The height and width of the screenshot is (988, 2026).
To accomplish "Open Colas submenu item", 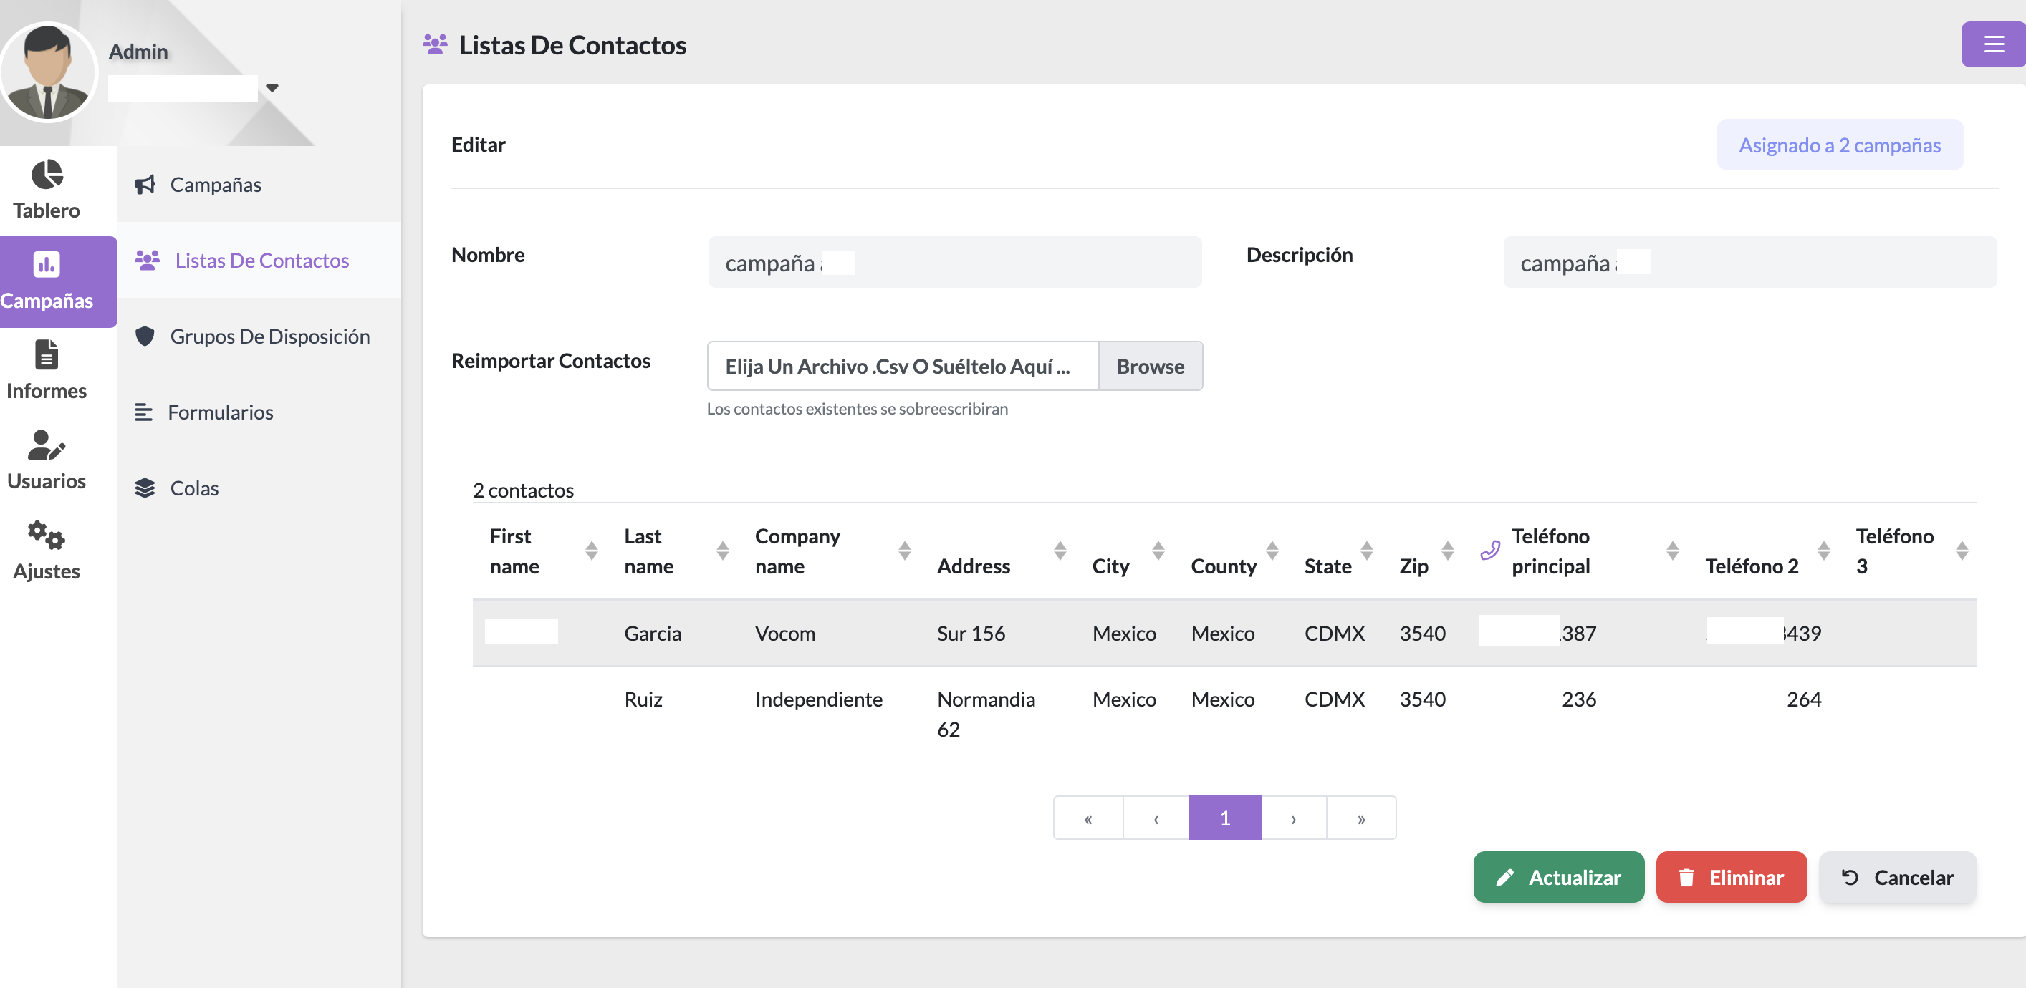I will [x=194, y=488].
